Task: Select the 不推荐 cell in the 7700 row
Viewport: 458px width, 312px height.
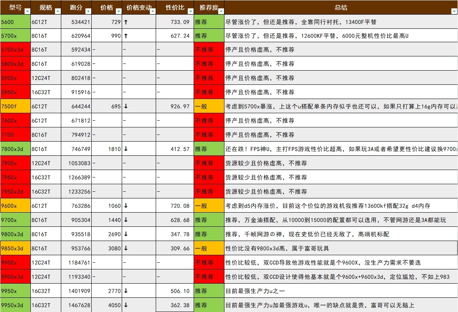Action: pos(209,135)
